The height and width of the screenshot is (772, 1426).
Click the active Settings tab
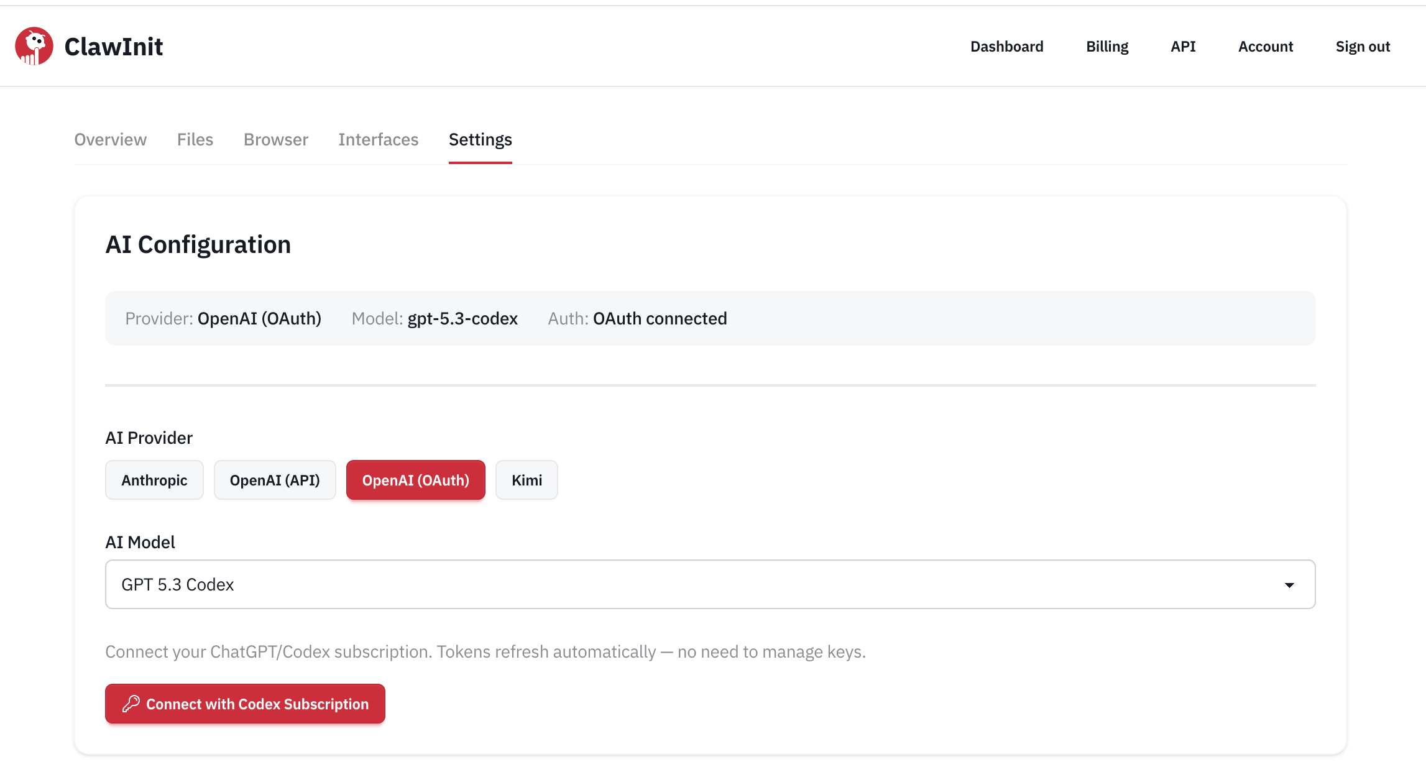[480, 140]
